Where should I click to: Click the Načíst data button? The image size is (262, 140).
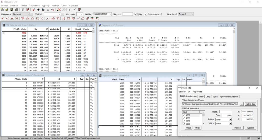pyautogui.click(x=250, y=104)
